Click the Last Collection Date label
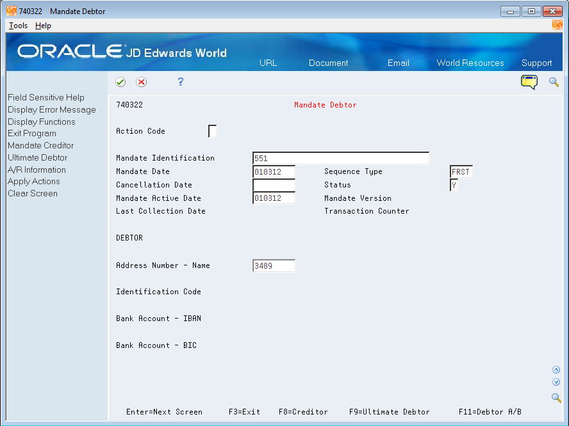Image resolution: width=569 pixels, height=426 pixels. [x=160, y=211]
